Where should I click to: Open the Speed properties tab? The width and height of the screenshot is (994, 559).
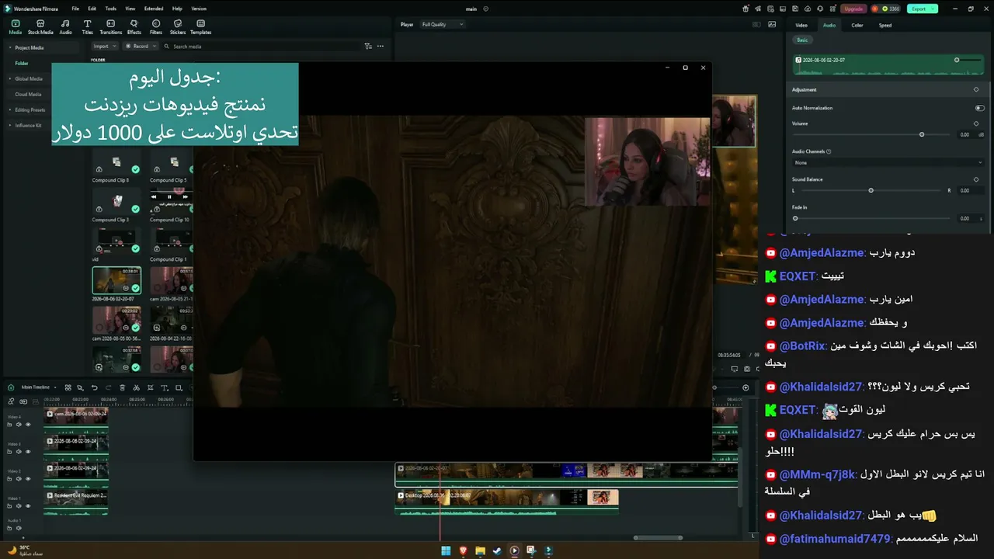pos(885,25)
